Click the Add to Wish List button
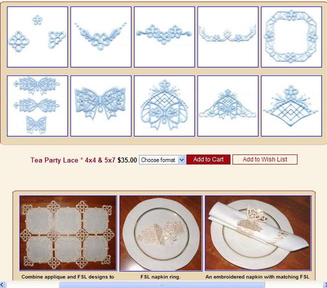327x288 pixels. tap(265, 159)
